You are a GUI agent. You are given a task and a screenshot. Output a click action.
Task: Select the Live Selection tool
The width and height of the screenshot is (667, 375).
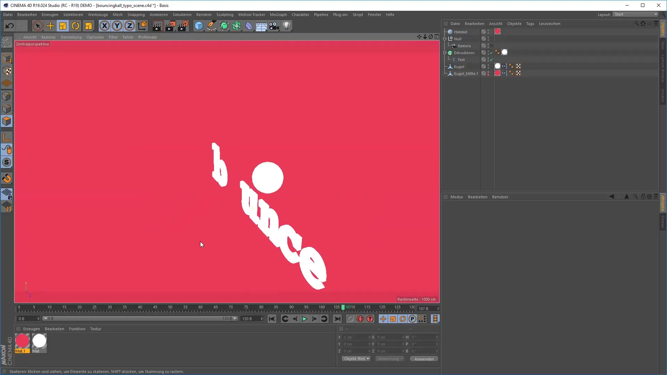[38, 26]
